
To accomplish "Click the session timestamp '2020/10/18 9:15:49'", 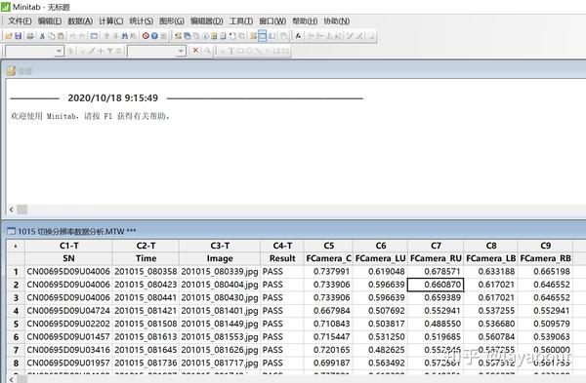I will click(x=113, y=98).
